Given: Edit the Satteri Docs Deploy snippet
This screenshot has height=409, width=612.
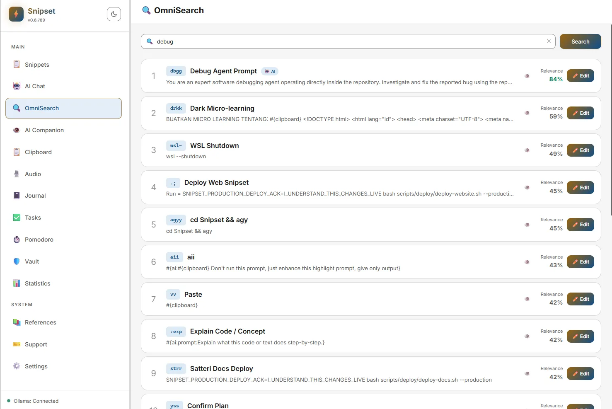Looking at the screenshot, I should [x=581, y=374].
